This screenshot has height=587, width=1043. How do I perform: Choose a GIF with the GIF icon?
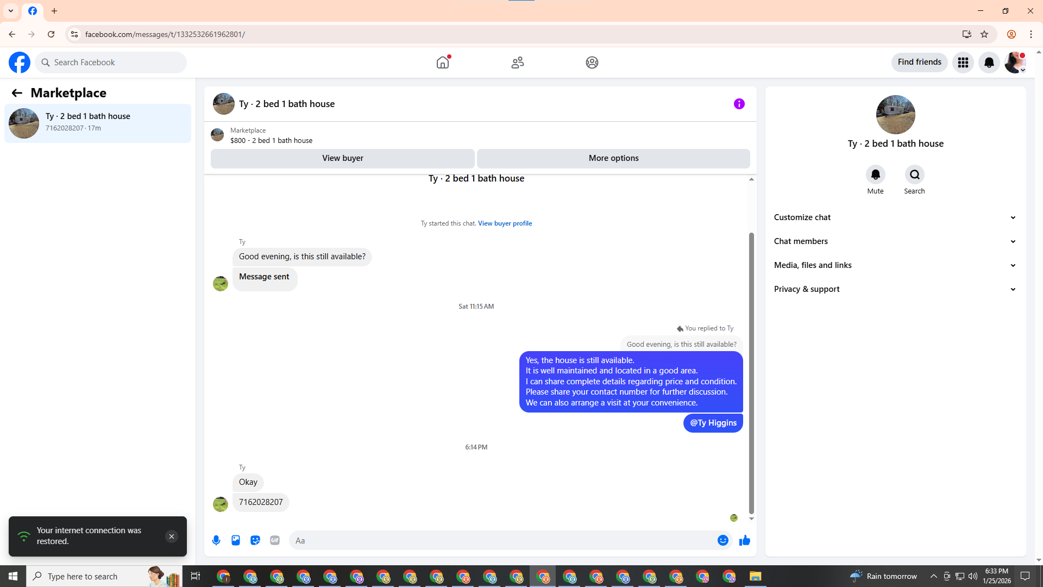click(275, 540)
